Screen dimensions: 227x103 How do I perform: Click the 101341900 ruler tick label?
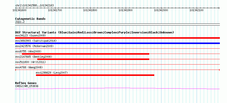click(x=125, y=10)
